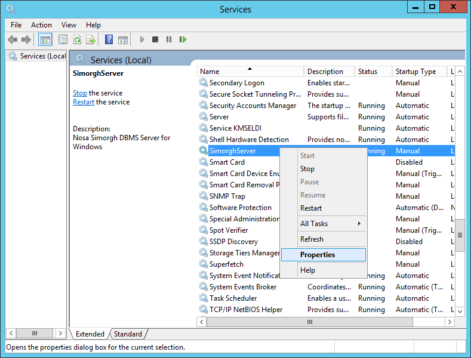The width and height of the screenshot is (471, 358).
Task: Click the Restart Service toolbar icon
Action: (183, 39)
